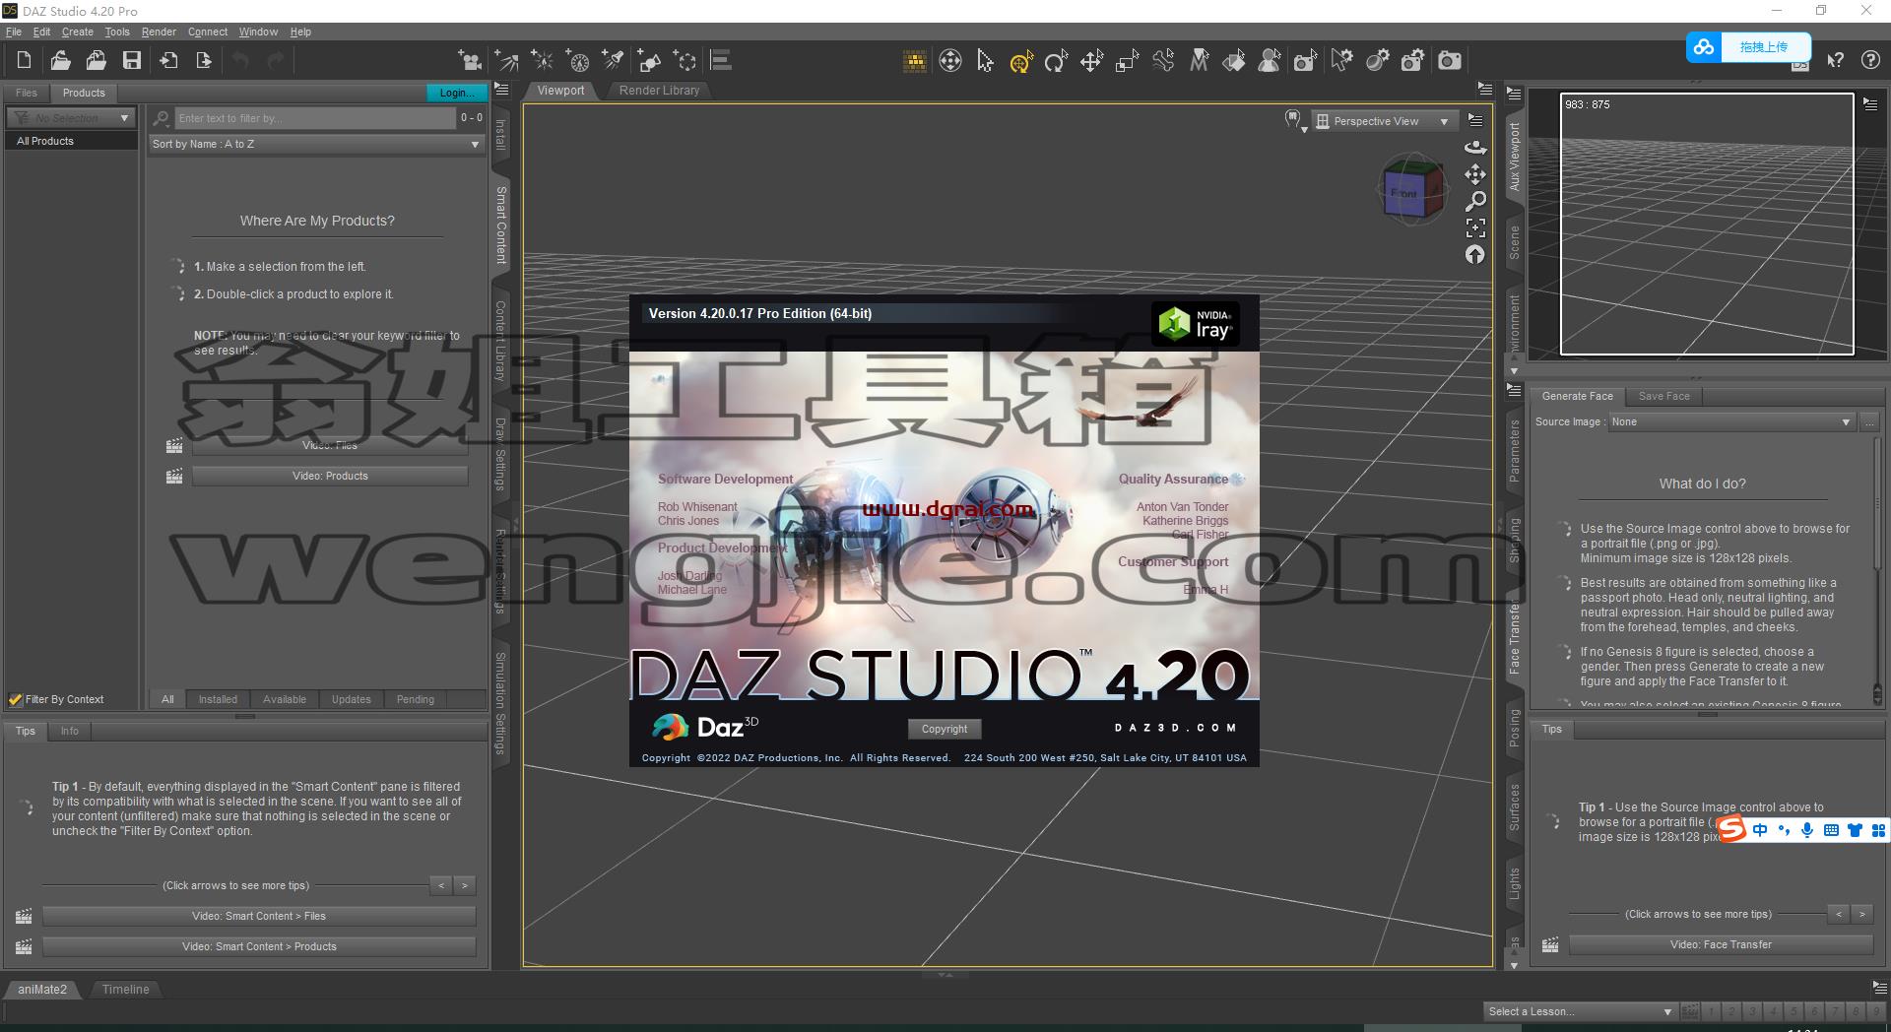Screen dimensions: 1891x1032
Task: Select the Installed filter tab
Action: click(x=218, y=699)
